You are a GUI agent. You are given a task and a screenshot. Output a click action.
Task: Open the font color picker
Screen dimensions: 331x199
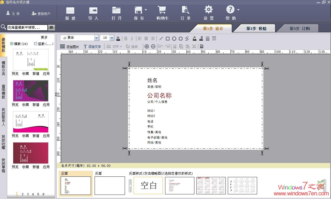click(118, 38)
